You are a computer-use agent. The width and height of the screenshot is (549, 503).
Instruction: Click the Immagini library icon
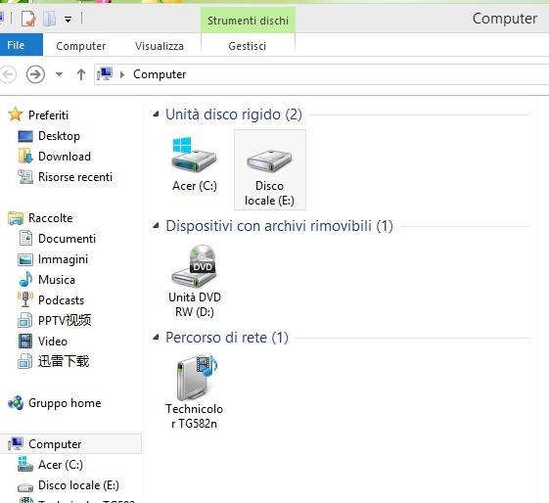[25, 259]
